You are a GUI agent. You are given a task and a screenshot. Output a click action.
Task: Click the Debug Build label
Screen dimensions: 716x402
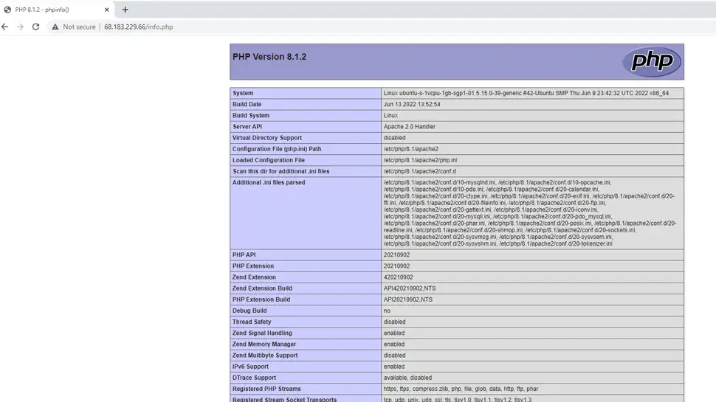(249, 311)
